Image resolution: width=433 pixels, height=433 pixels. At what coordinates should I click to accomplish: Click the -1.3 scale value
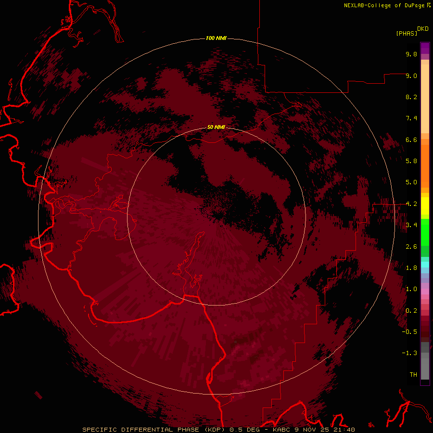[409, 353]
